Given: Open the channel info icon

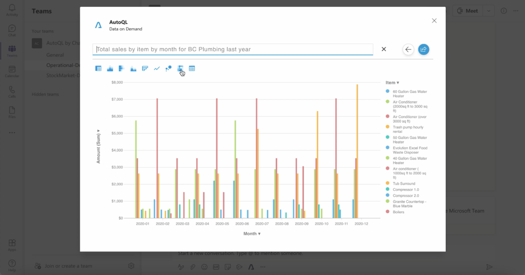Looking at the screenshot, I should pyautogui.click(x=504, y=11).
